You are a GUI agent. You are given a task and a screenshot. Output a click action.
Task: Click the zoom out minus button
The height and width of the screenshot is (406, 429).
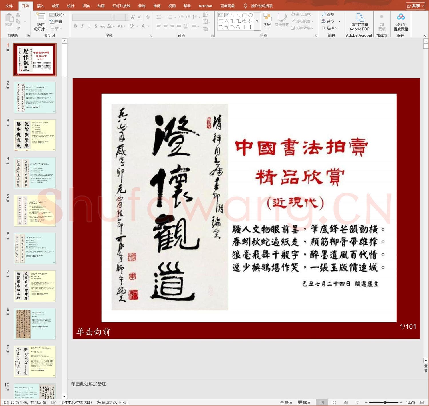[366, 402]
